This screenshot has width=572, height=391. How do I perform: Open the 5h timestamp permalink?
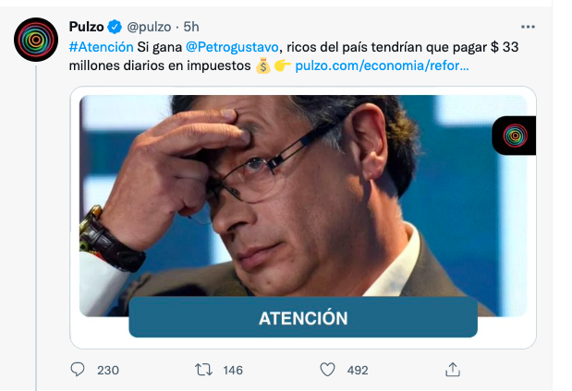[x=191, y=27]
